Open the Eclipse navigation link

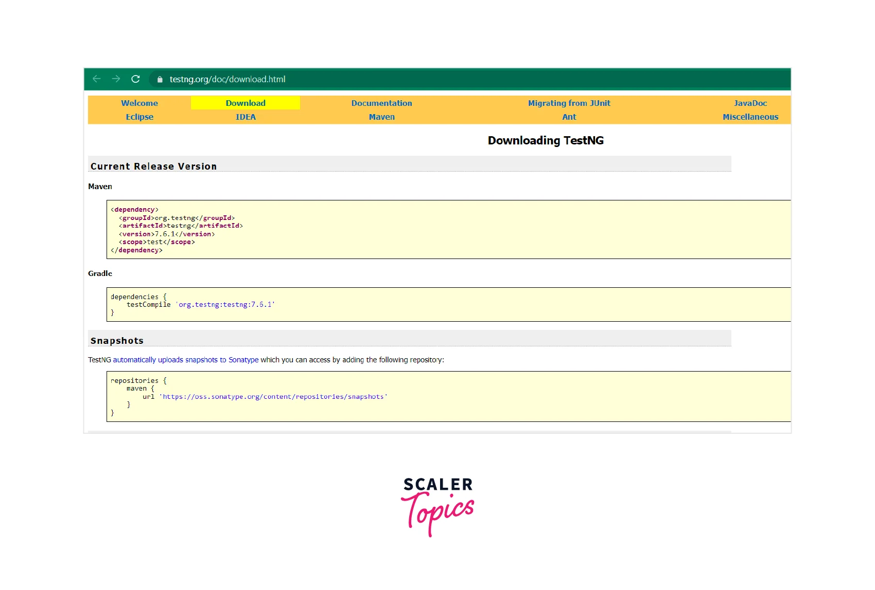pos(139,117)
